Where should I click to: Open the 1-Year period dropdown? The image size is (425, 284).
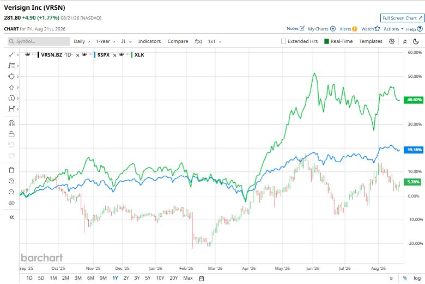(106, 41)
